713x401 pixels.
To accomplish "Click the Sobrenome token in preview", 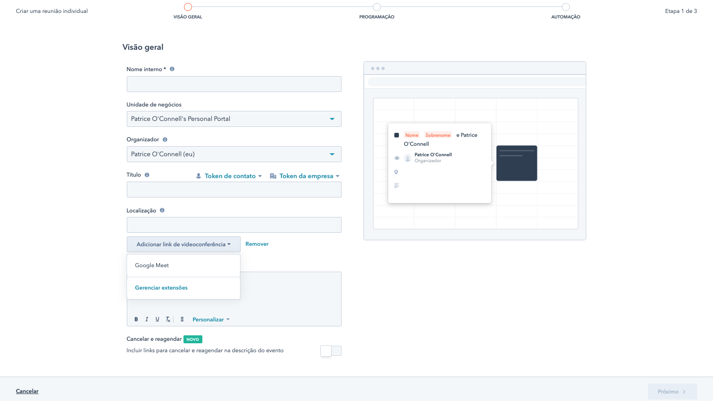I will point(438,135).
